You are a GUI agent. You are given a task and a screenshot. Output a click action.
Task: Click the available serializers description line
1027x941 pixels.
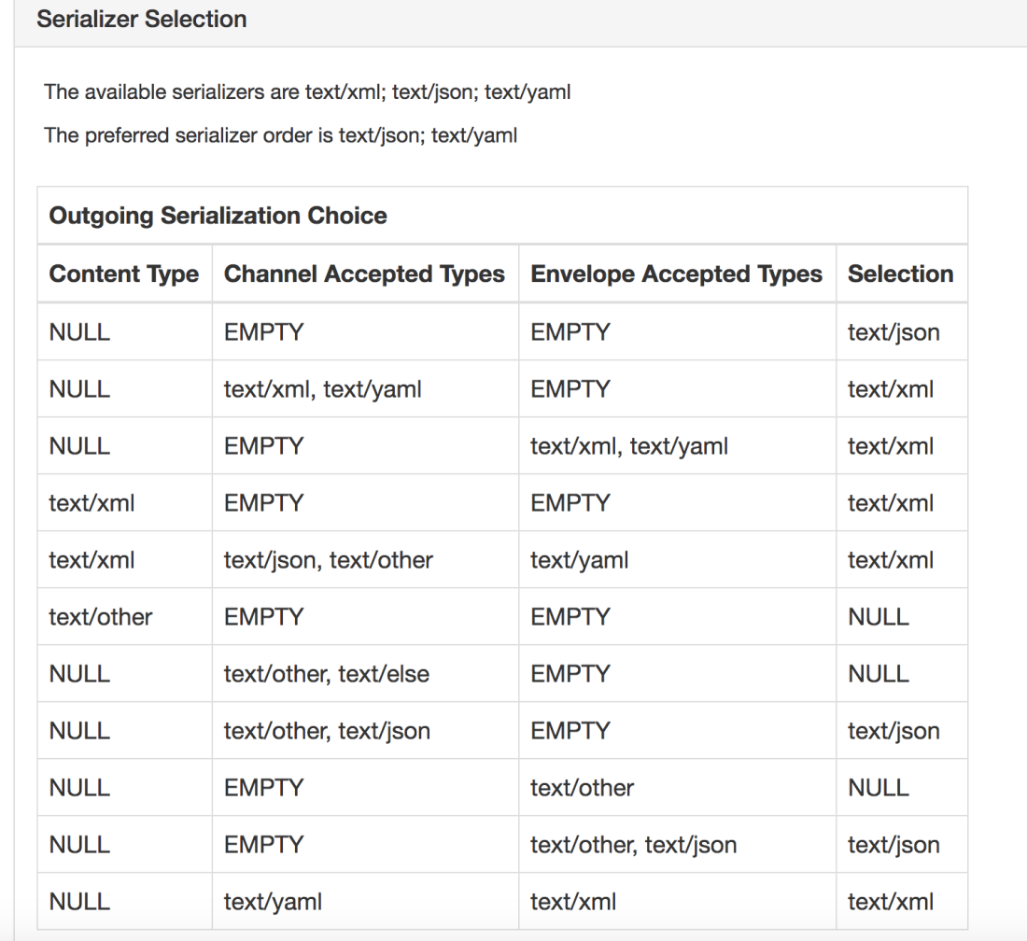coord(307,92)
